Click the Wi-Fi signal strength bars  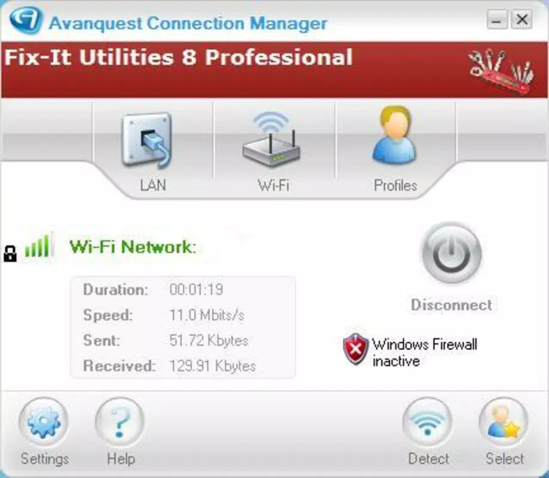pyautogui.click(x=38, y=245)
